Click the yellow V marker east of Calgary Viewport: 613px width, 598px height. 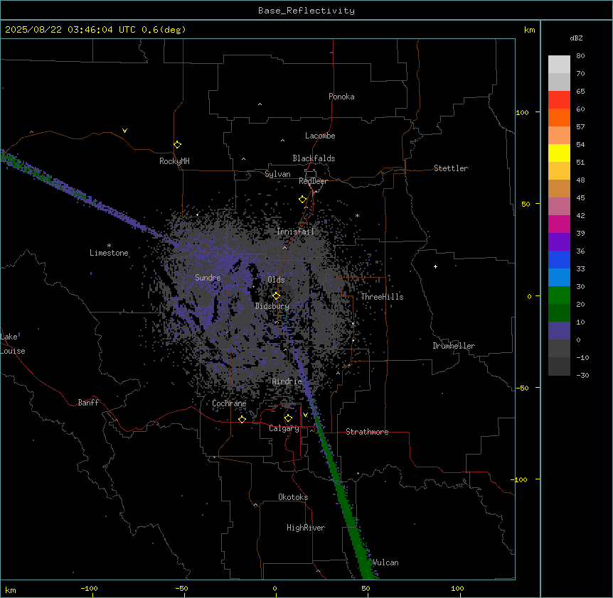305,415
